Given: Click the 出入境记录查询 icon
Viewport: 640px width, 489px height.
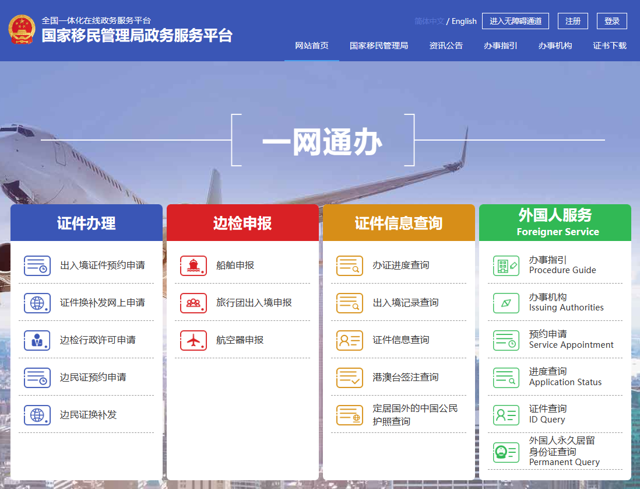Looking at the screenshot, I should (350, 303).
